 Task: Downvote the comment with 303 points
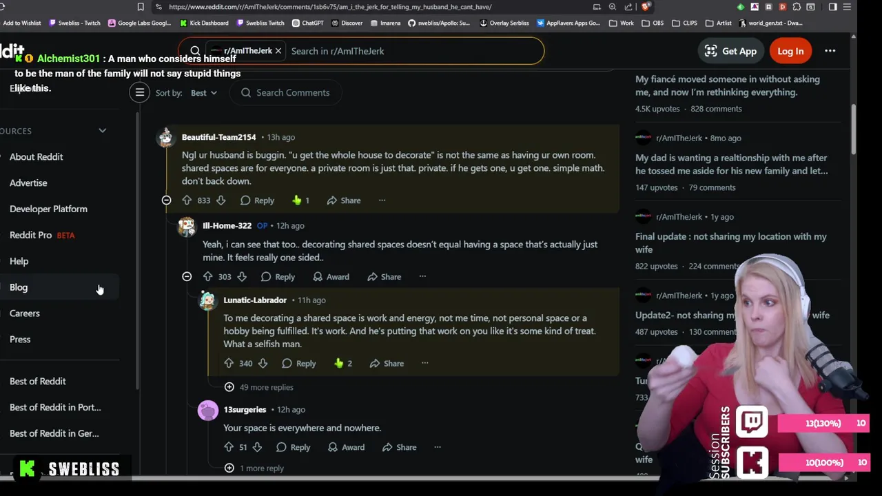[242, 277]
